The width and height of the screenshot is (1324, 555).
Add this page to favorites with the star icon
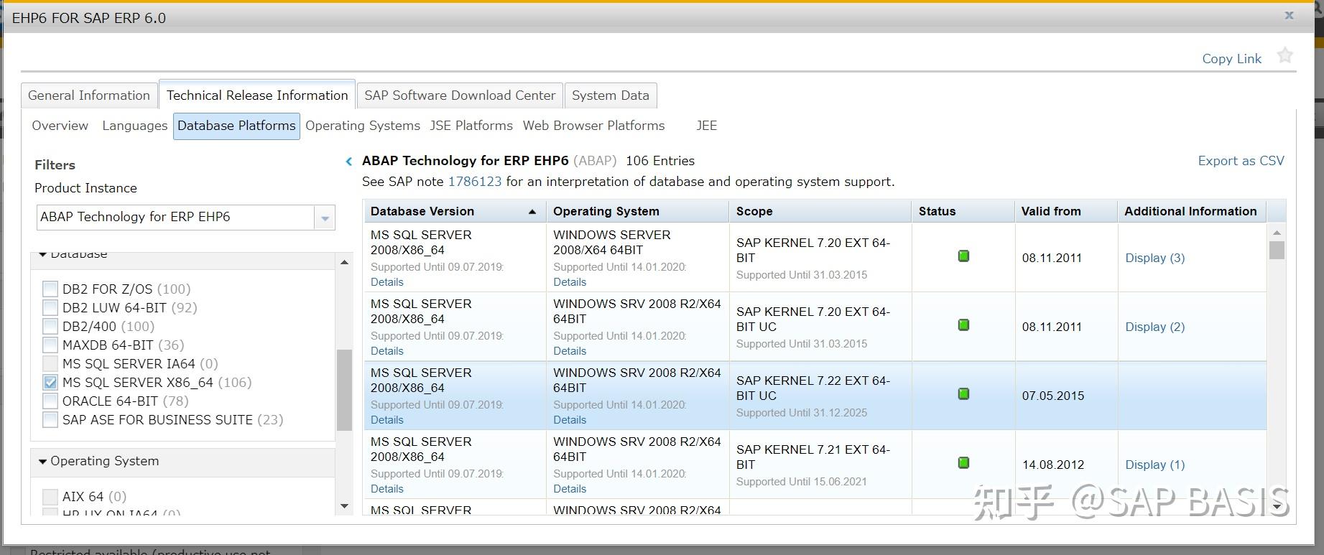point(1284,56)
